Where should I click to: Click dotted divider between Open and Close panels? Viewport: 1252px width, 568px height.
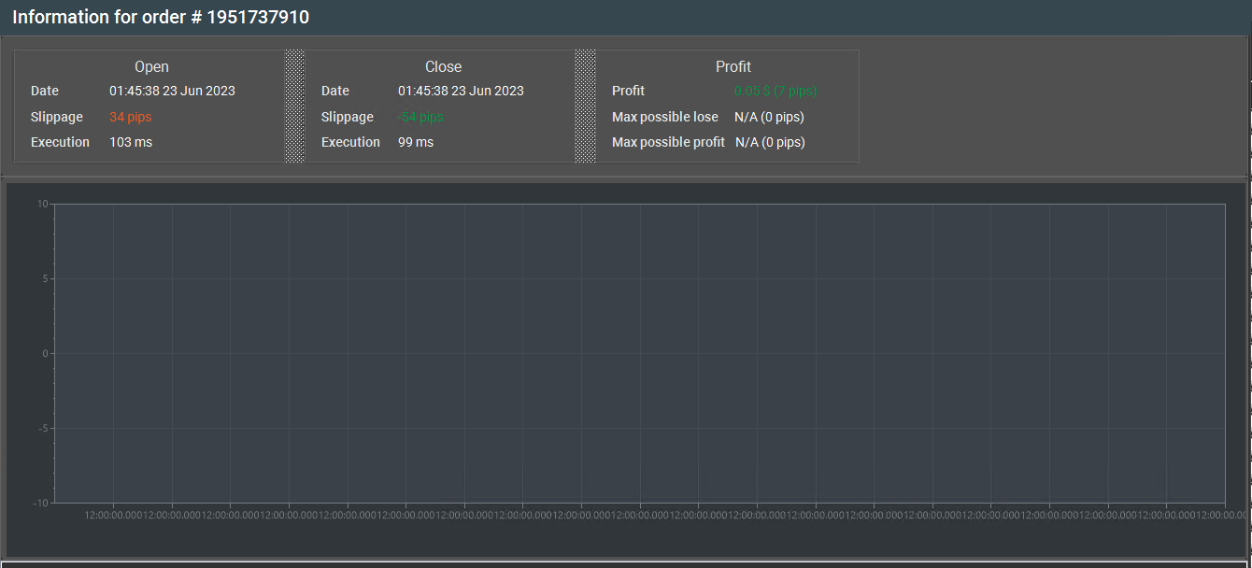pos(294,106)
